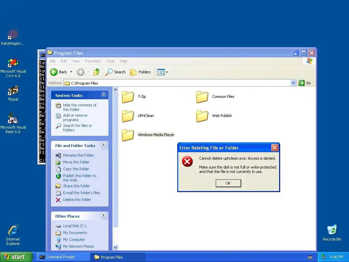
Task: Open the Search magnifier toolbar button
Action: 116,72
